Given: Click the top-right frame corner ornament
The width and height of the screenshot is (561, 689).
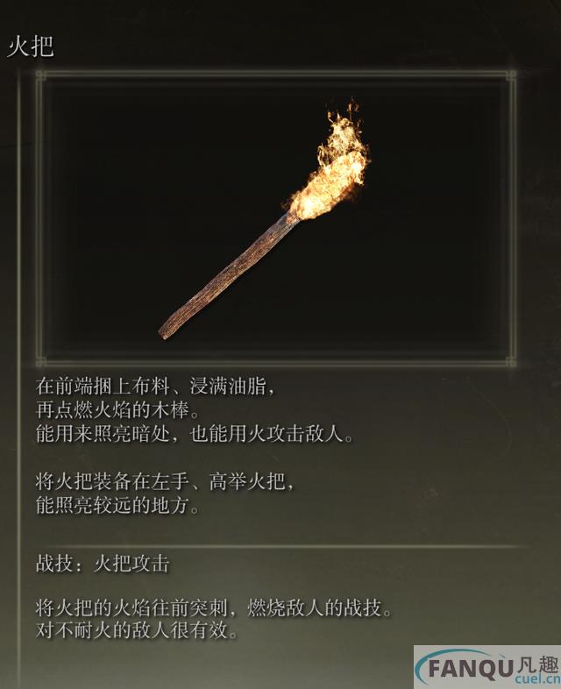Looking at the screenshot, I should click(511, 76).
